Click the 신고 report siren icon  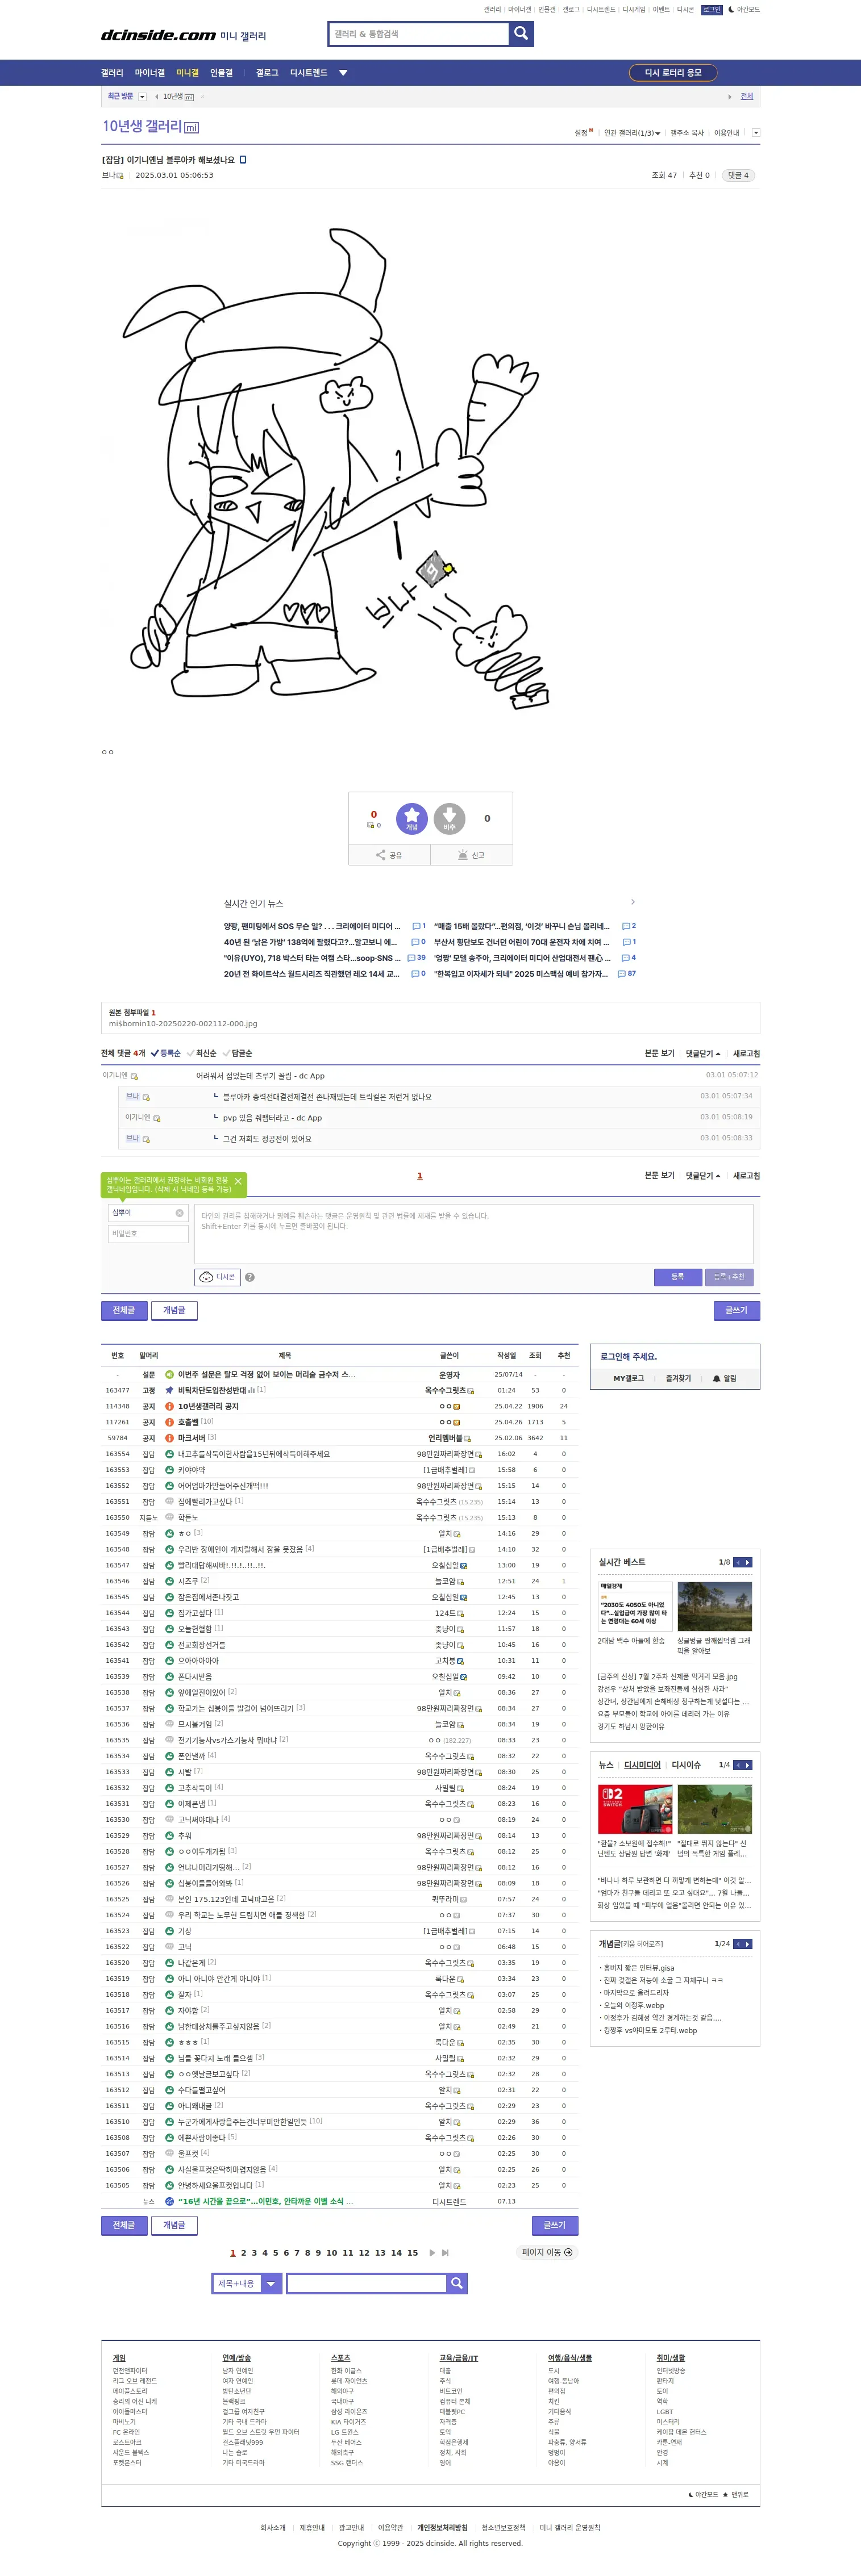[x=472, y=855]
